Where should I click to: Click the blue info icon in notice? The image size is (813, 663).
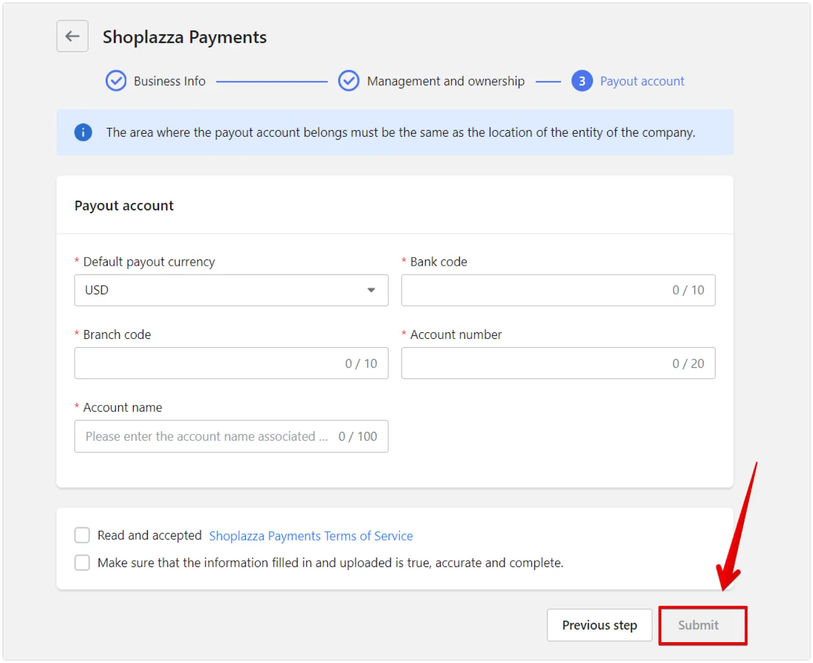83,133
